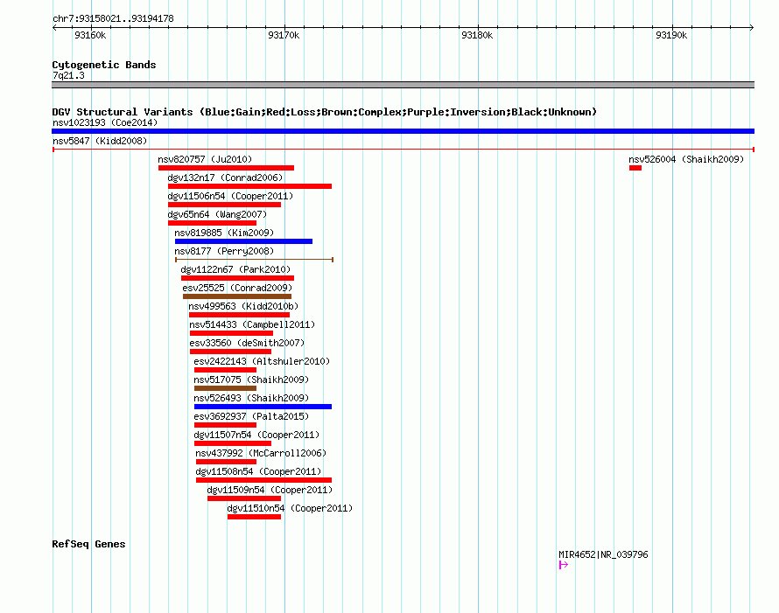The width and height of the screenshot is (779, 613).
Task: Open the MIR4652|NR_039796 gene label
Action: pos(603,554)
